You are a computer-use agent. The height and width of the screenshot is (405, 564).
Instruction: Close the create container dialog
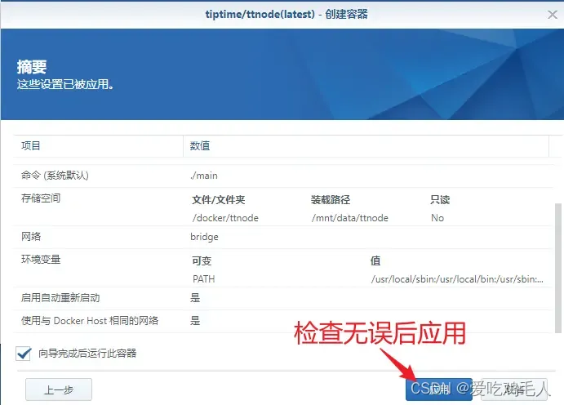click(x=552, y=15)
